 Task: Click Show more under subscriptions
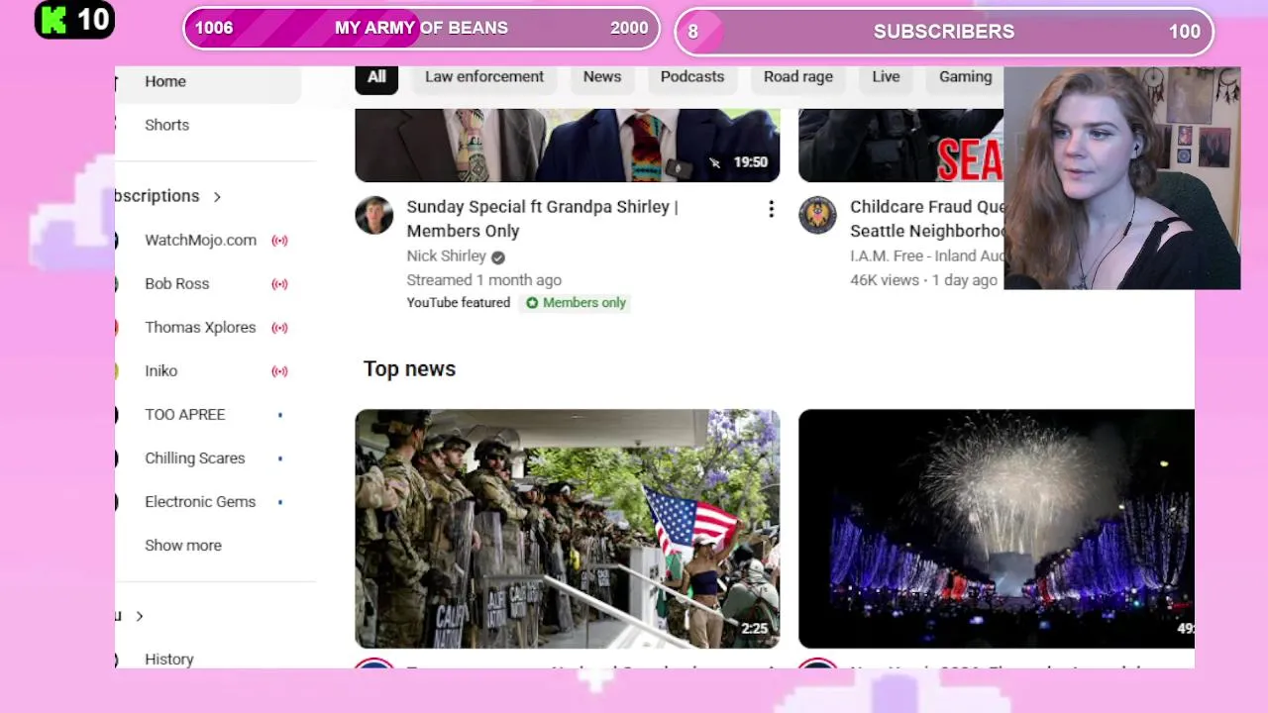(x=183, y=546)
